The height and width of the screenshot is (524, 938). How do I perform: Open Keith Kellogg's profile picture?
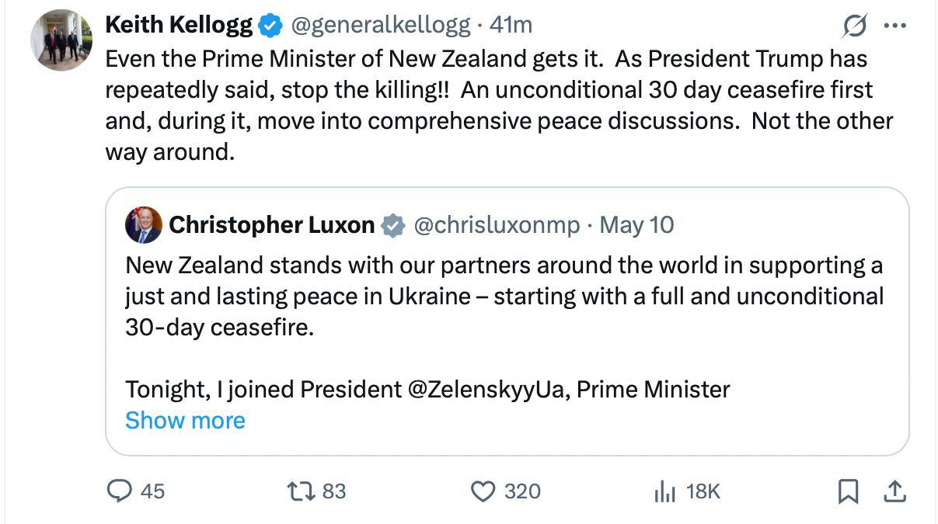(61, 40)
